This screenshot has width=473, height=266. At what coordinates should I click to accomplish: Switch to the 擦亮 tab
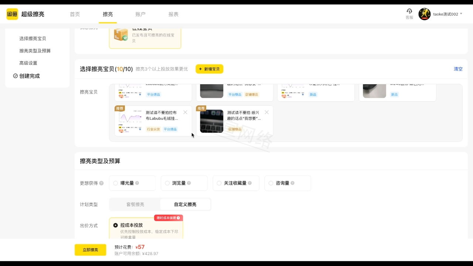[x=108, y=14]
